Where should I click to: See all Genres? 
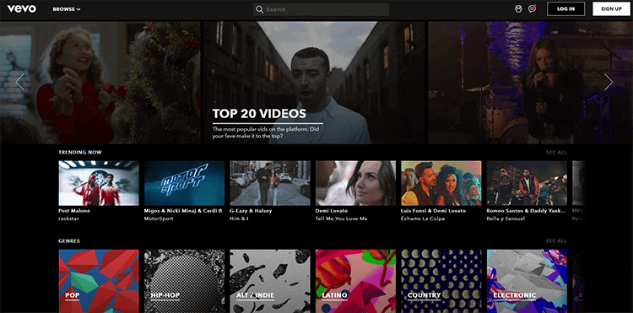[556, 241]
